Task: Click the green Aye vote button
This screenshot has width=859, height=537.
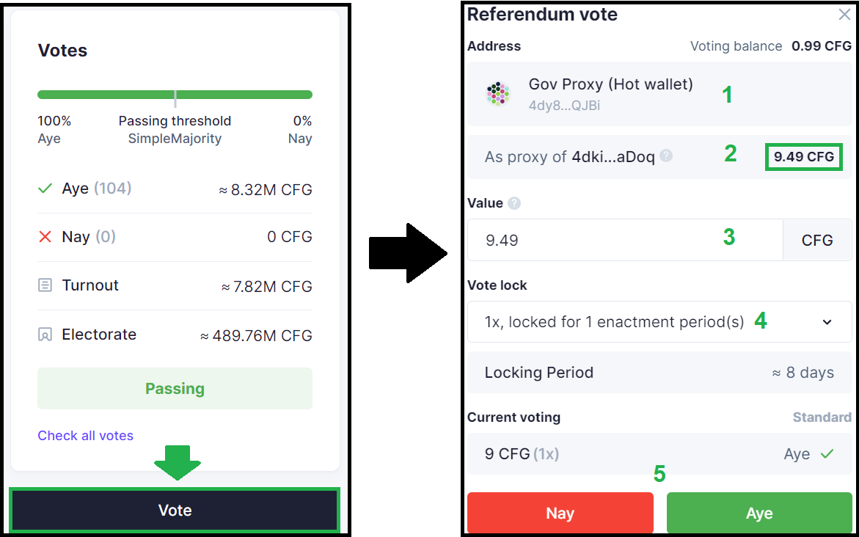Action: coord(759,513)
